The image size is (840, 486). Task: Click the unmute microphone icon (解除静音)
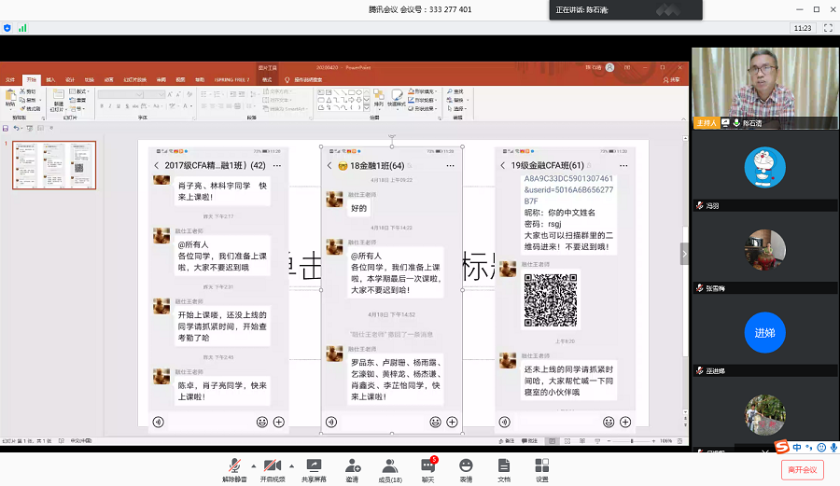234,465
